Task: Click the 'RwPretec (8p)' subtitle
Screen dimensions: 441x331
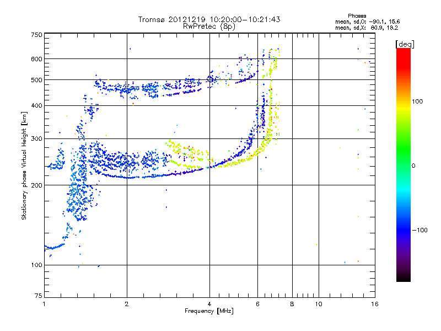Action: pos(209,26)
